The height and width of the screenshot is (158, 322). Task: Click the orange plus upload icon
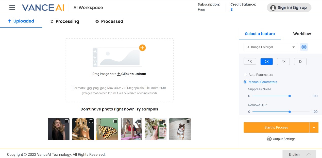[142, 48]
